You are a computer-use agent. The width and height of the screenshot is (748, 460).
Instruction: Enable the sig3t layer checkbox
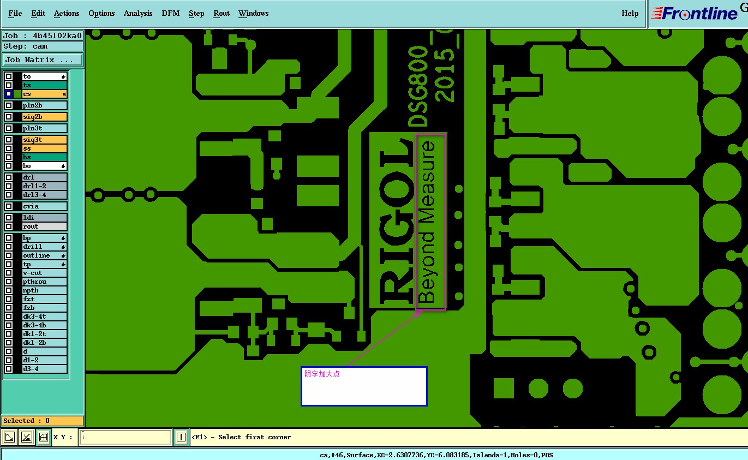(x=9, y=140)
